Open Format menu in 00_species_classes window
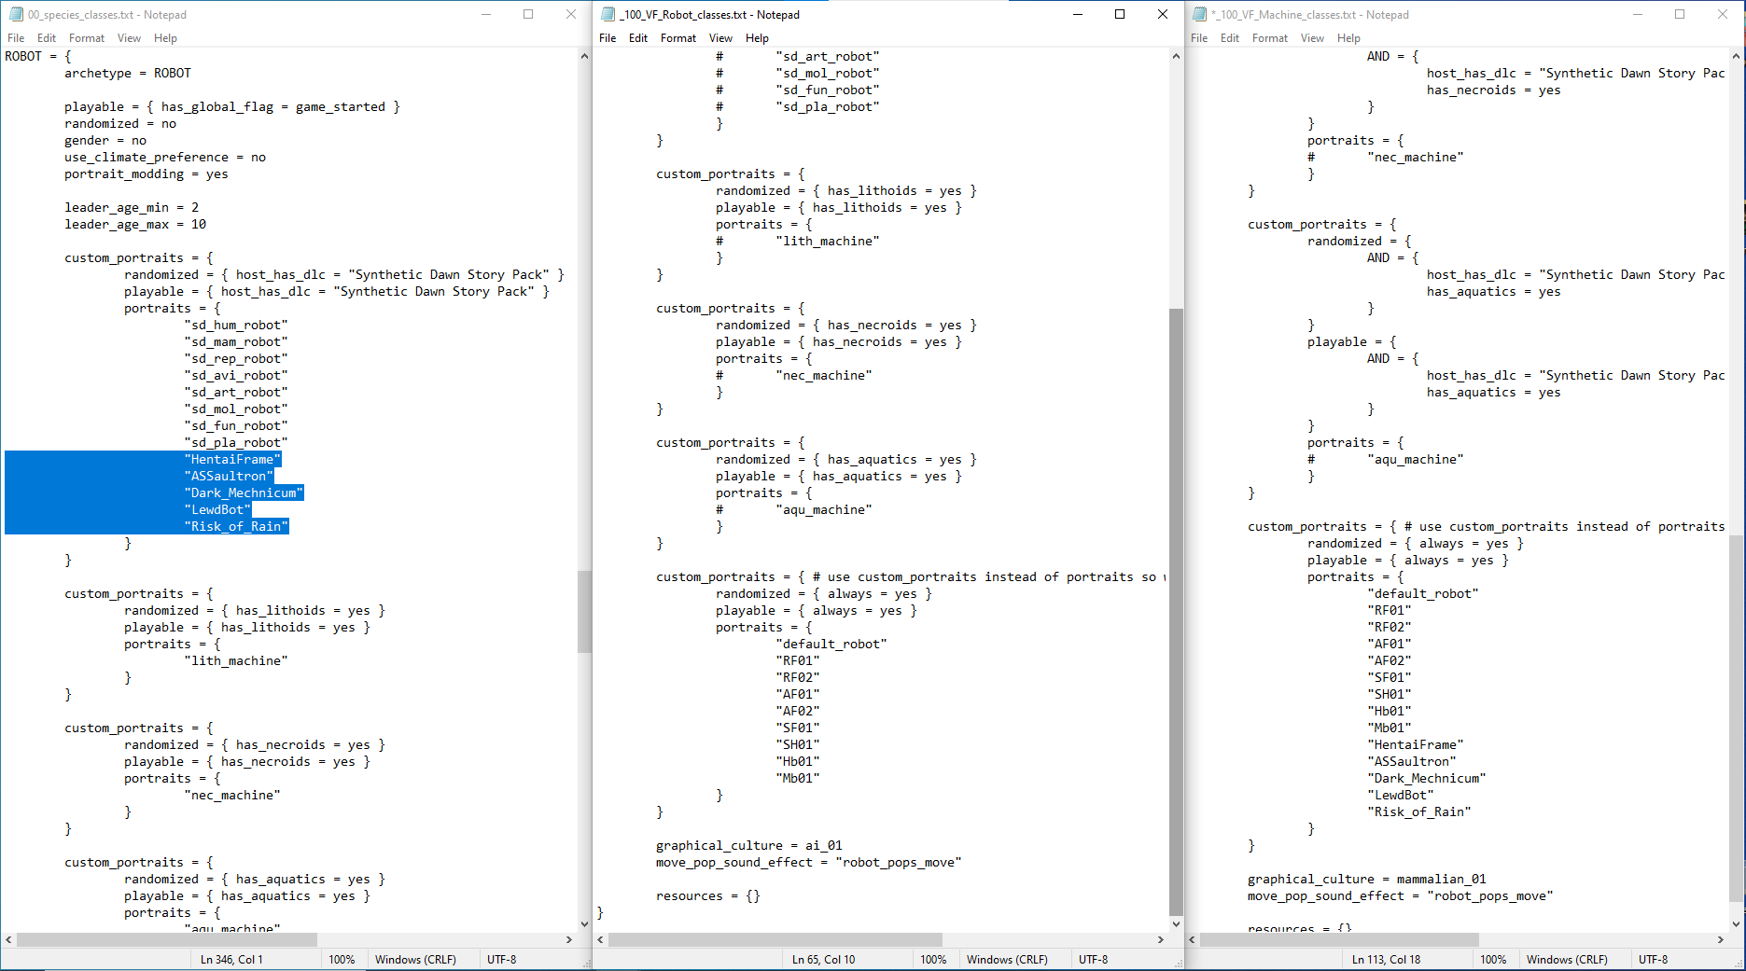1746x971 pixels. 87,38
